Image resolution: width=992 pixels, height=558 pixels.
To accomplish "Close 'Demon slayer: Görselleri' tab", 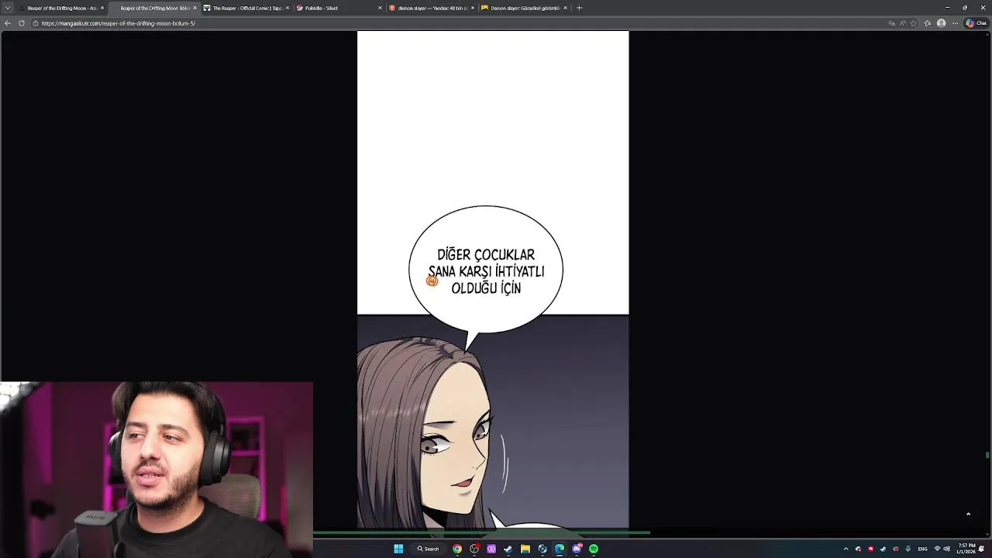I will pos(565,8).
